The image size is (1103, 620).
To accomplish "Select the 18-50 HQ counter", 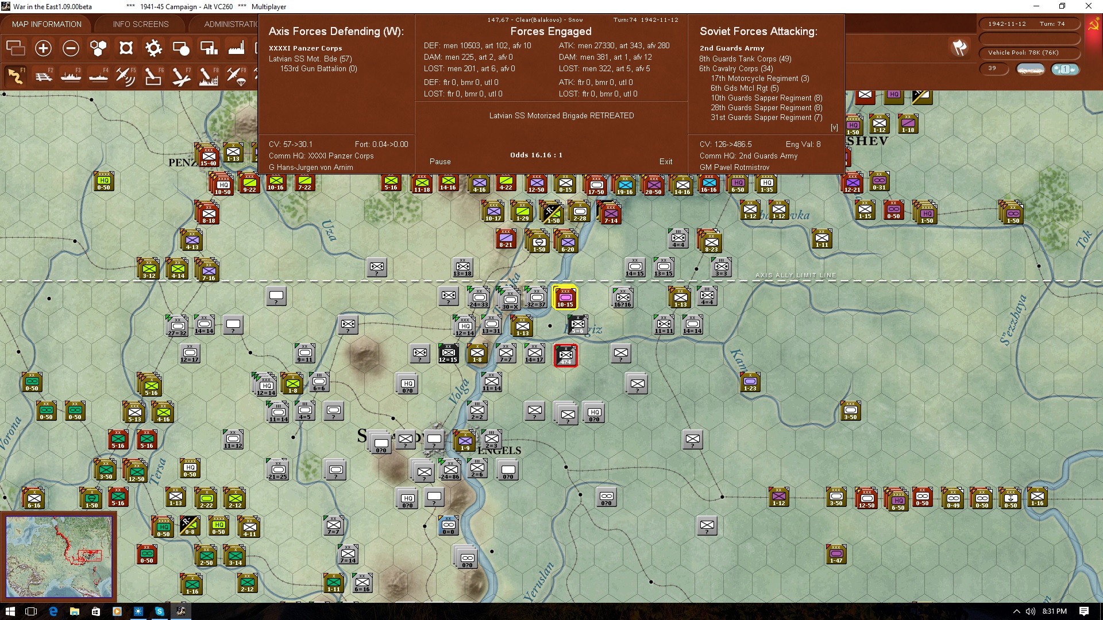I will pyautogui.click(x=222, y=185).
